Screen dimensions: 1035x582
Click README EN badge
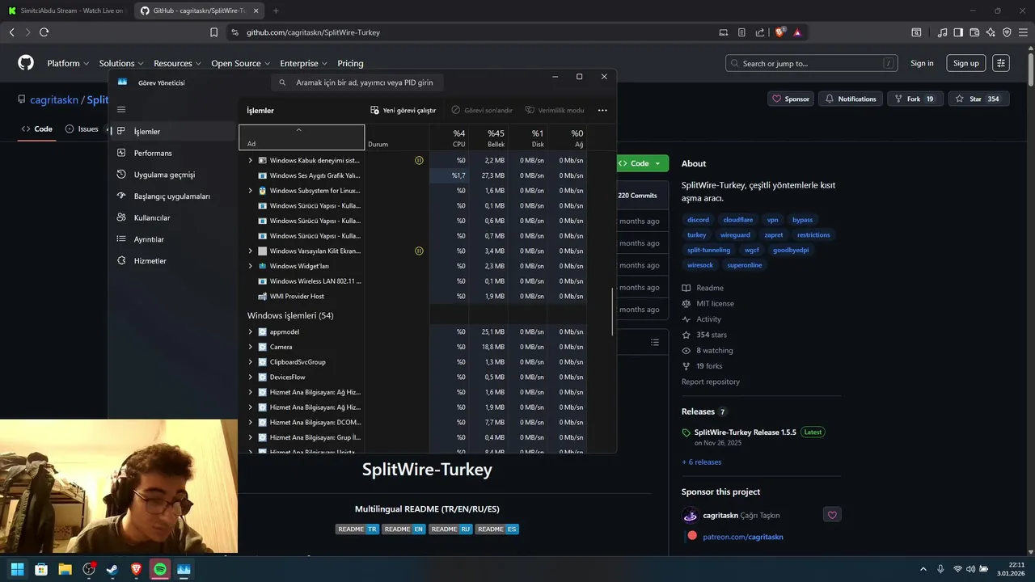(x=403, y=529)
